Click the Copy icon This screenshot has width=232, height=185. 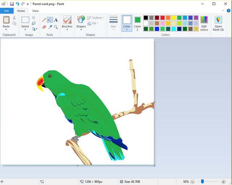click(14, 23)
